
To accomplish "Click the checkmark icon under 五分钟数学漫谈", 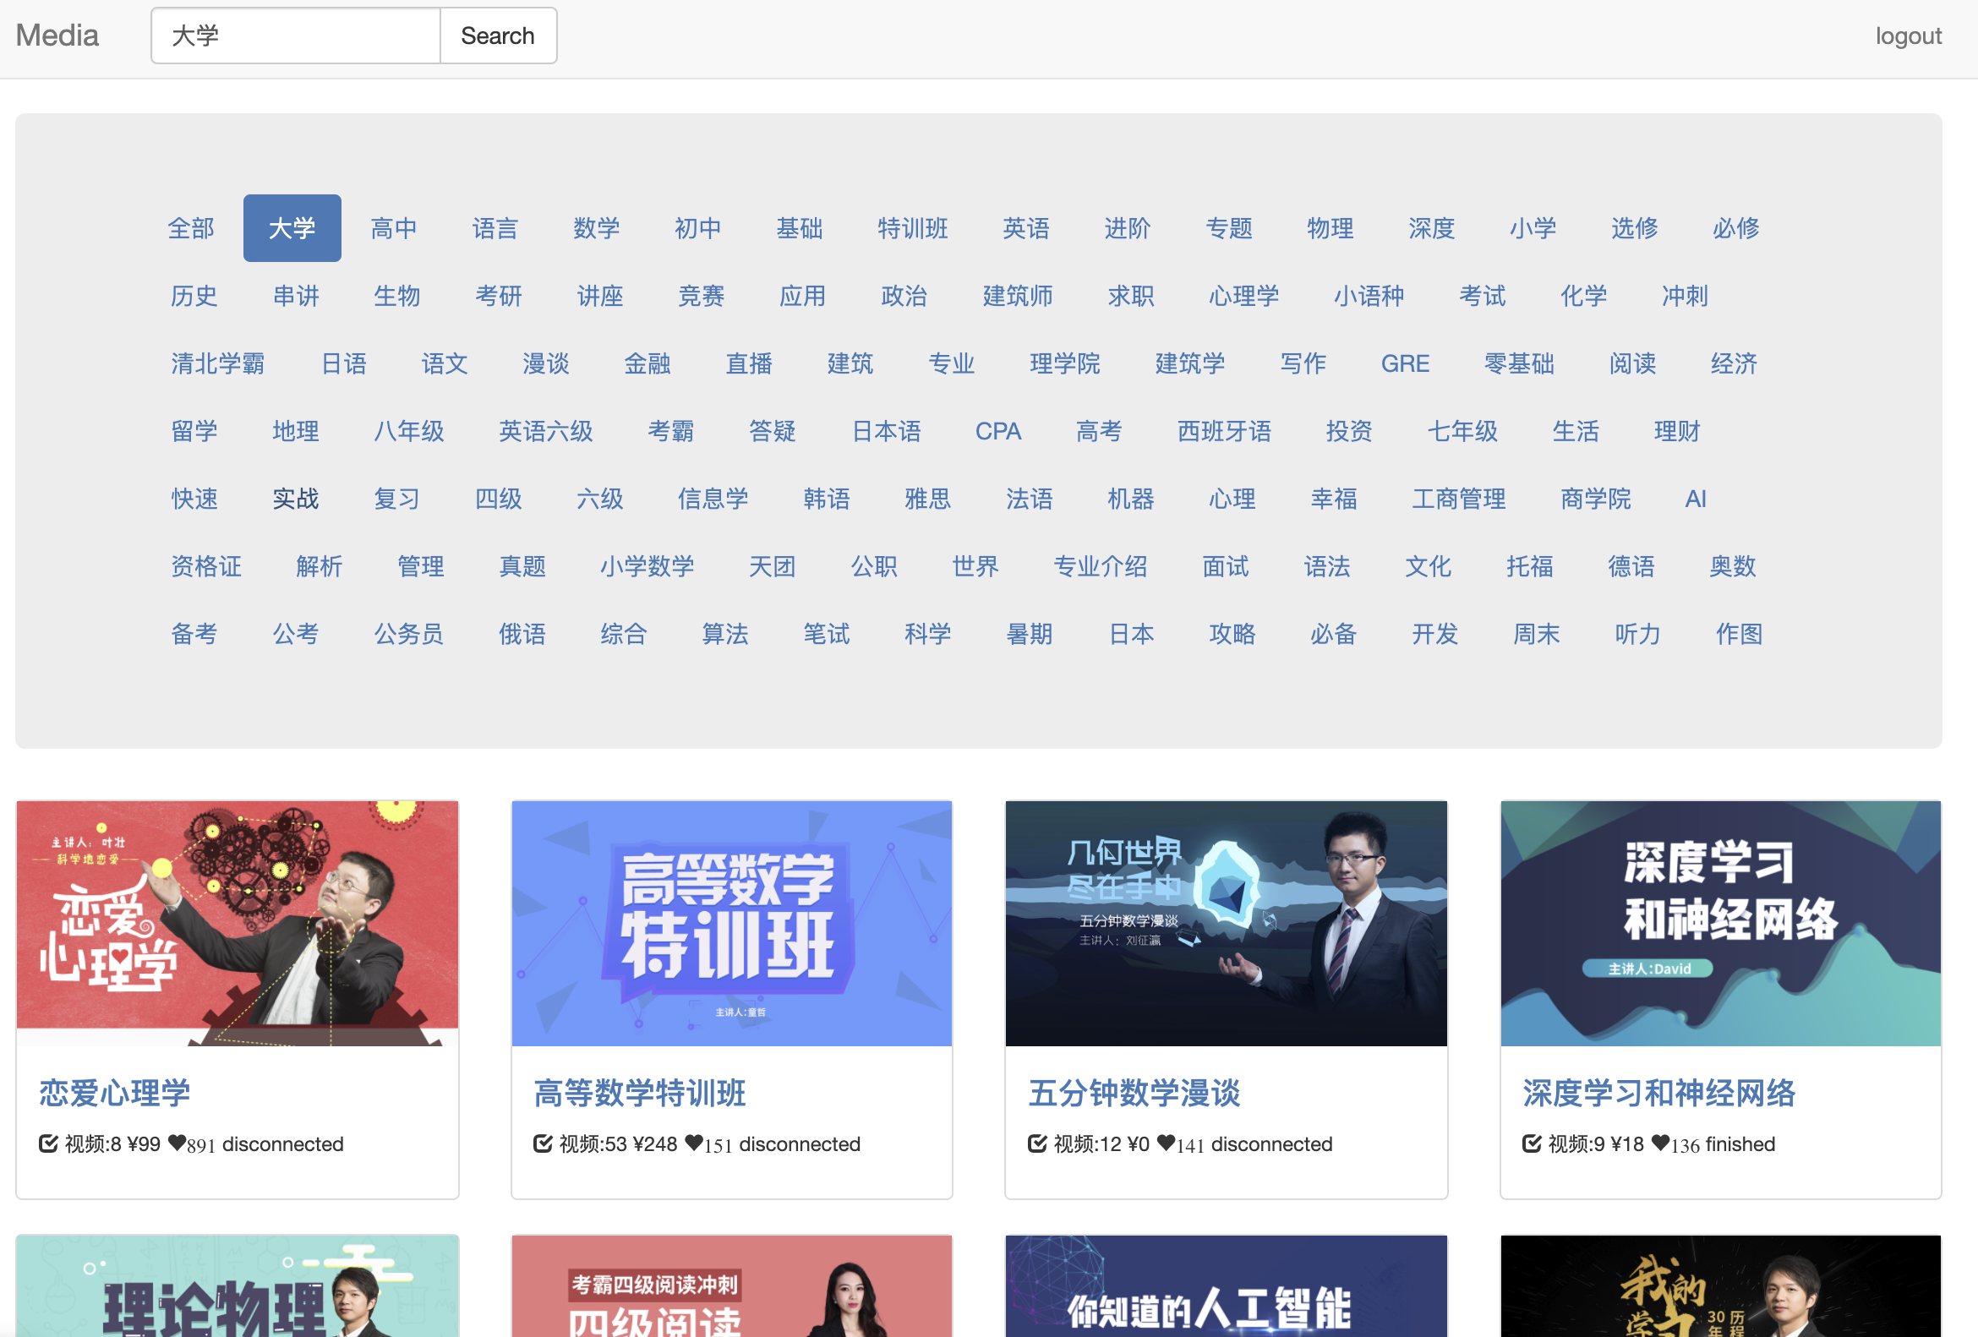I will click(x=1037, y=1143).
